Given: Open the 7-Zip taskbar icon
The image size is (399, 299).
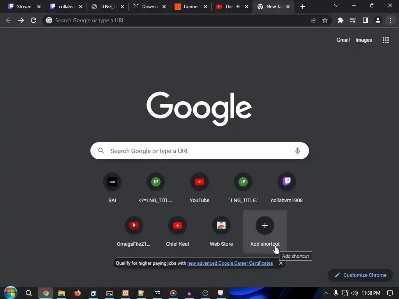Looking at the screenshot, I should point(157,293).
